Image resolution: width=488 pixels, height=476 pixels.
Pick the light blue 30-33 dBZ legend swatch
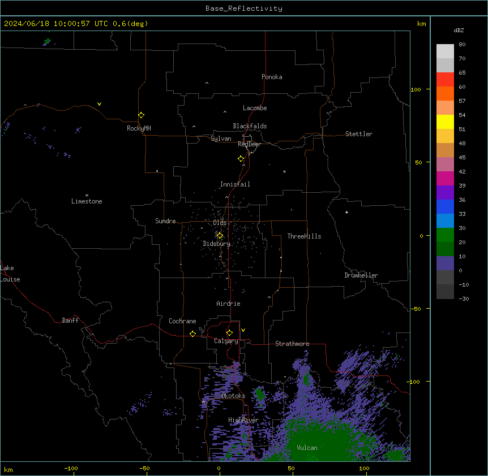[x=445, y=221]
